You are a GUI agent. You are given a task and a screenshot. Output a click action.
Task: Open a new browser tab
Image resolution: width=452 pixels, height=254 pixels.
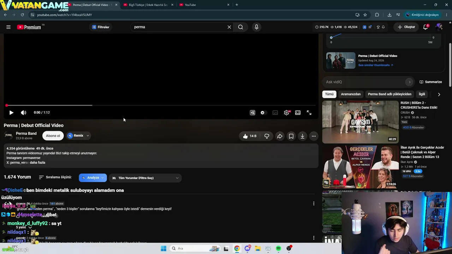coord(237,5)
